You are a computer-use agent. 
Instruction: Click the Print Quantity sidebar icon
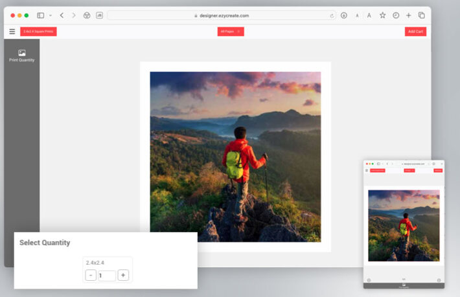click(x=21, y=56)
